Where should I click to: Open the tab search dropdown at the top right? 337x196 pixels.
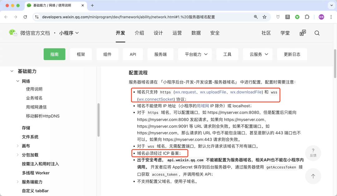(332, 5)
